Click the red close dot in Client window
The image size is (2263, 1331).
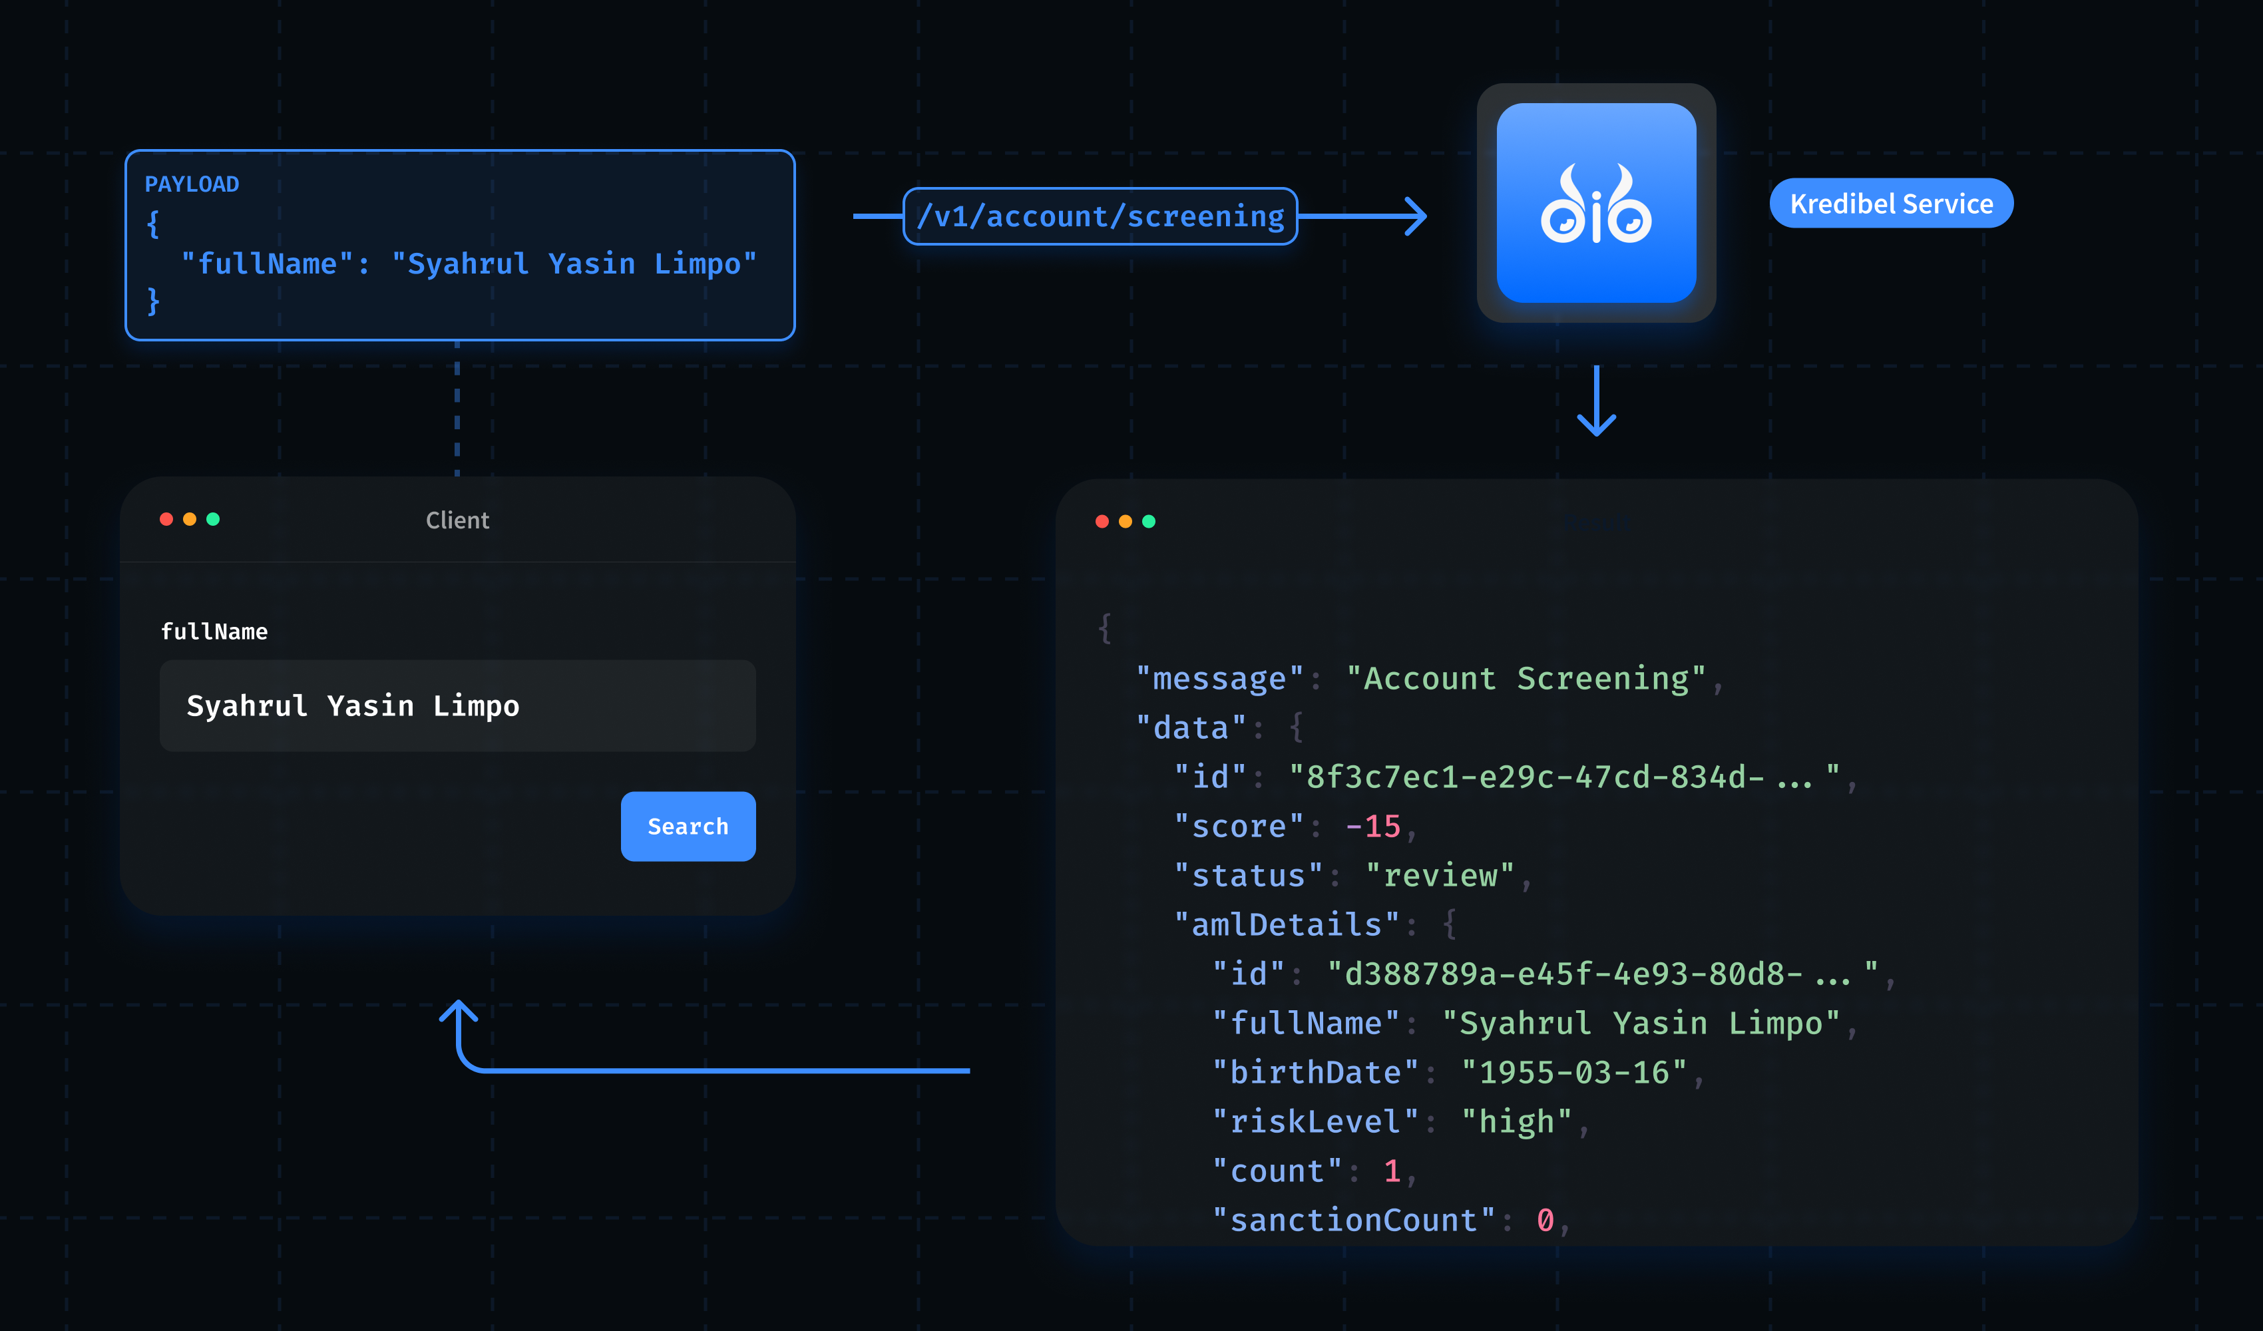click(166, 519)
